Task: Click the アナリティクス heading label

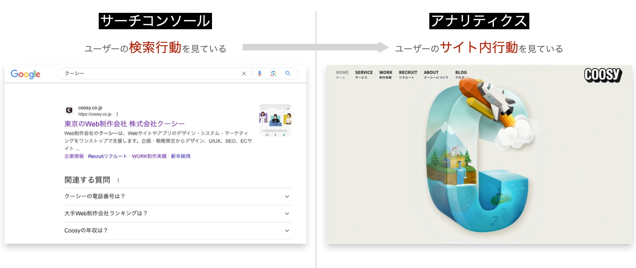Action: click(479, 21)
